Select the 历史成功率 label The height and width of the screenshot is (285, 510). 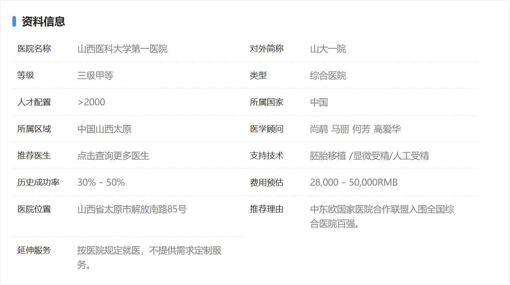38,182
